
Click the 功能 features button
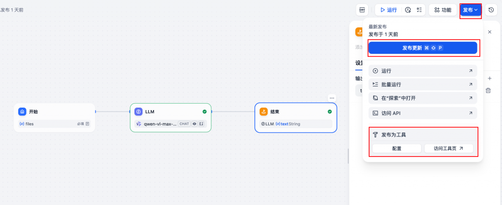442,10
